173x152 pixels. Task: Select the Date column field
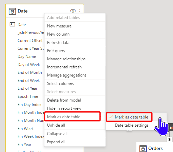(22, 25)
